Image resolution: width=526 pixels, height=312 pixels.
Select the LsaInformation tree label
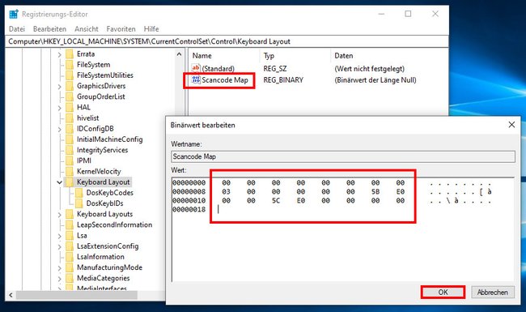(100, 257)
